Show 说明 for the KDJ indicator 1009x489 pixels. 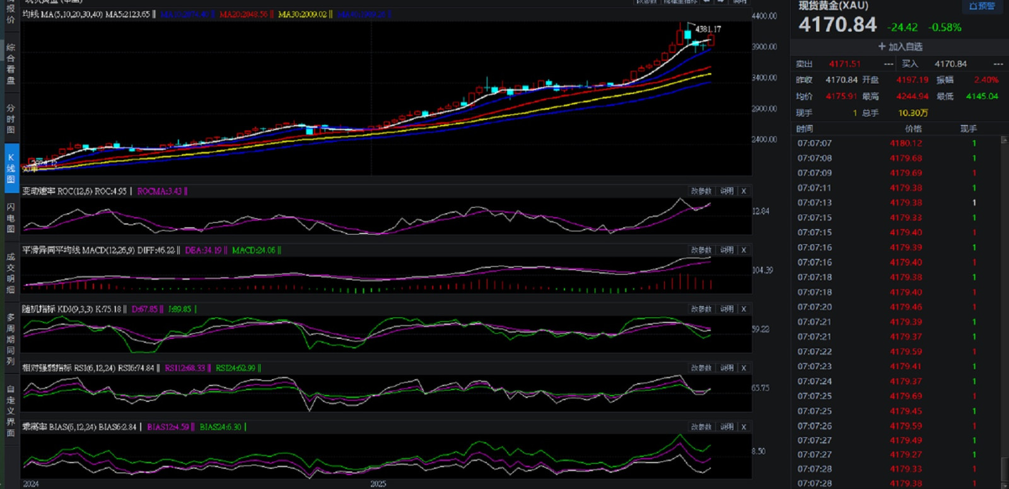726,309
